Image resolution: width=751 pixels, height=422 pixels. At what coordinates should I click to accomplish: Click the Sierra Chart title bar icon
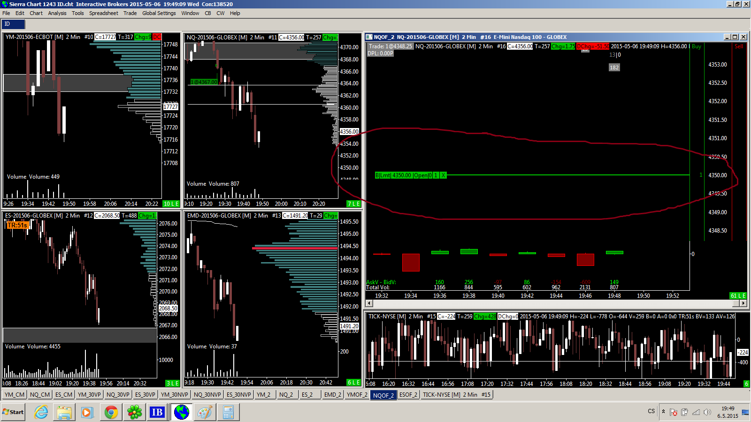click(x=5, y=4)
